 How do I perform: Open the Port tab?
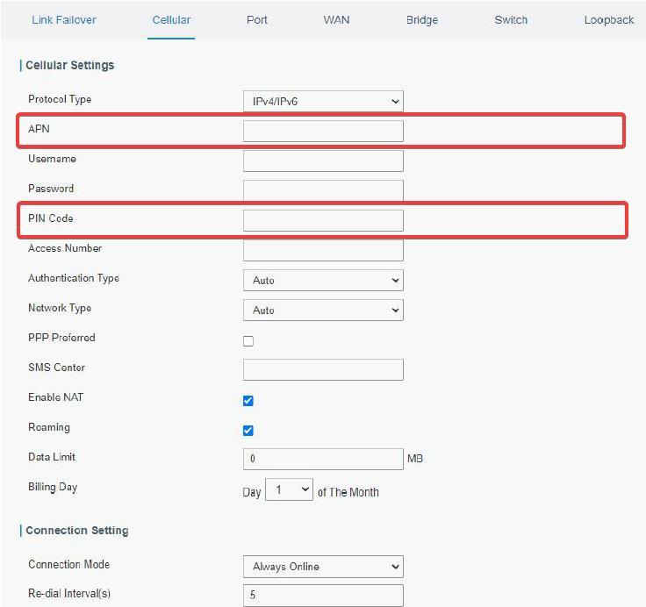(257, 20)
